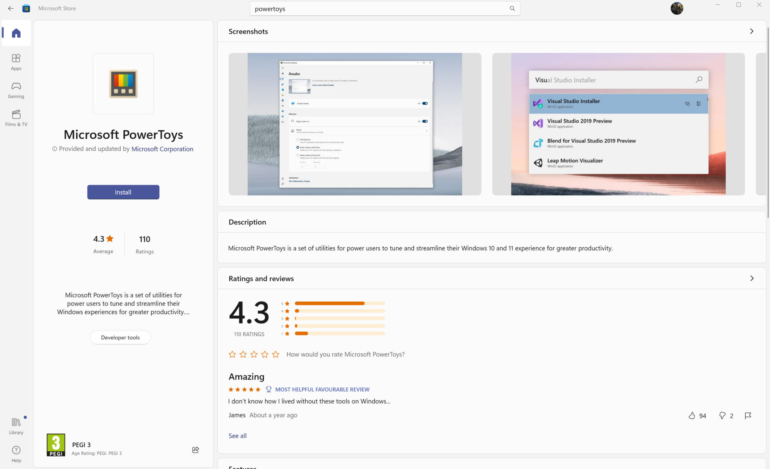Expand Ratings and reviews section

pos(752,278)
